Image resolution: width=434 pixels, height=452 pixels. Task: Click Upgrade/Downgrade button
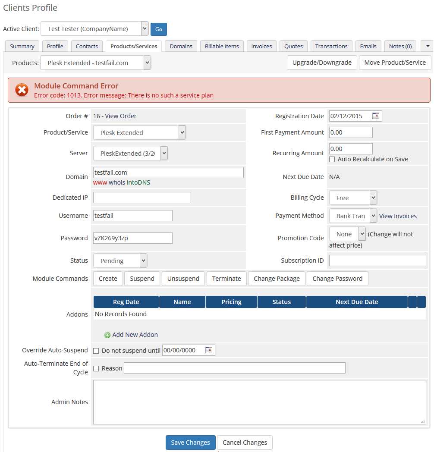point(322,63)
